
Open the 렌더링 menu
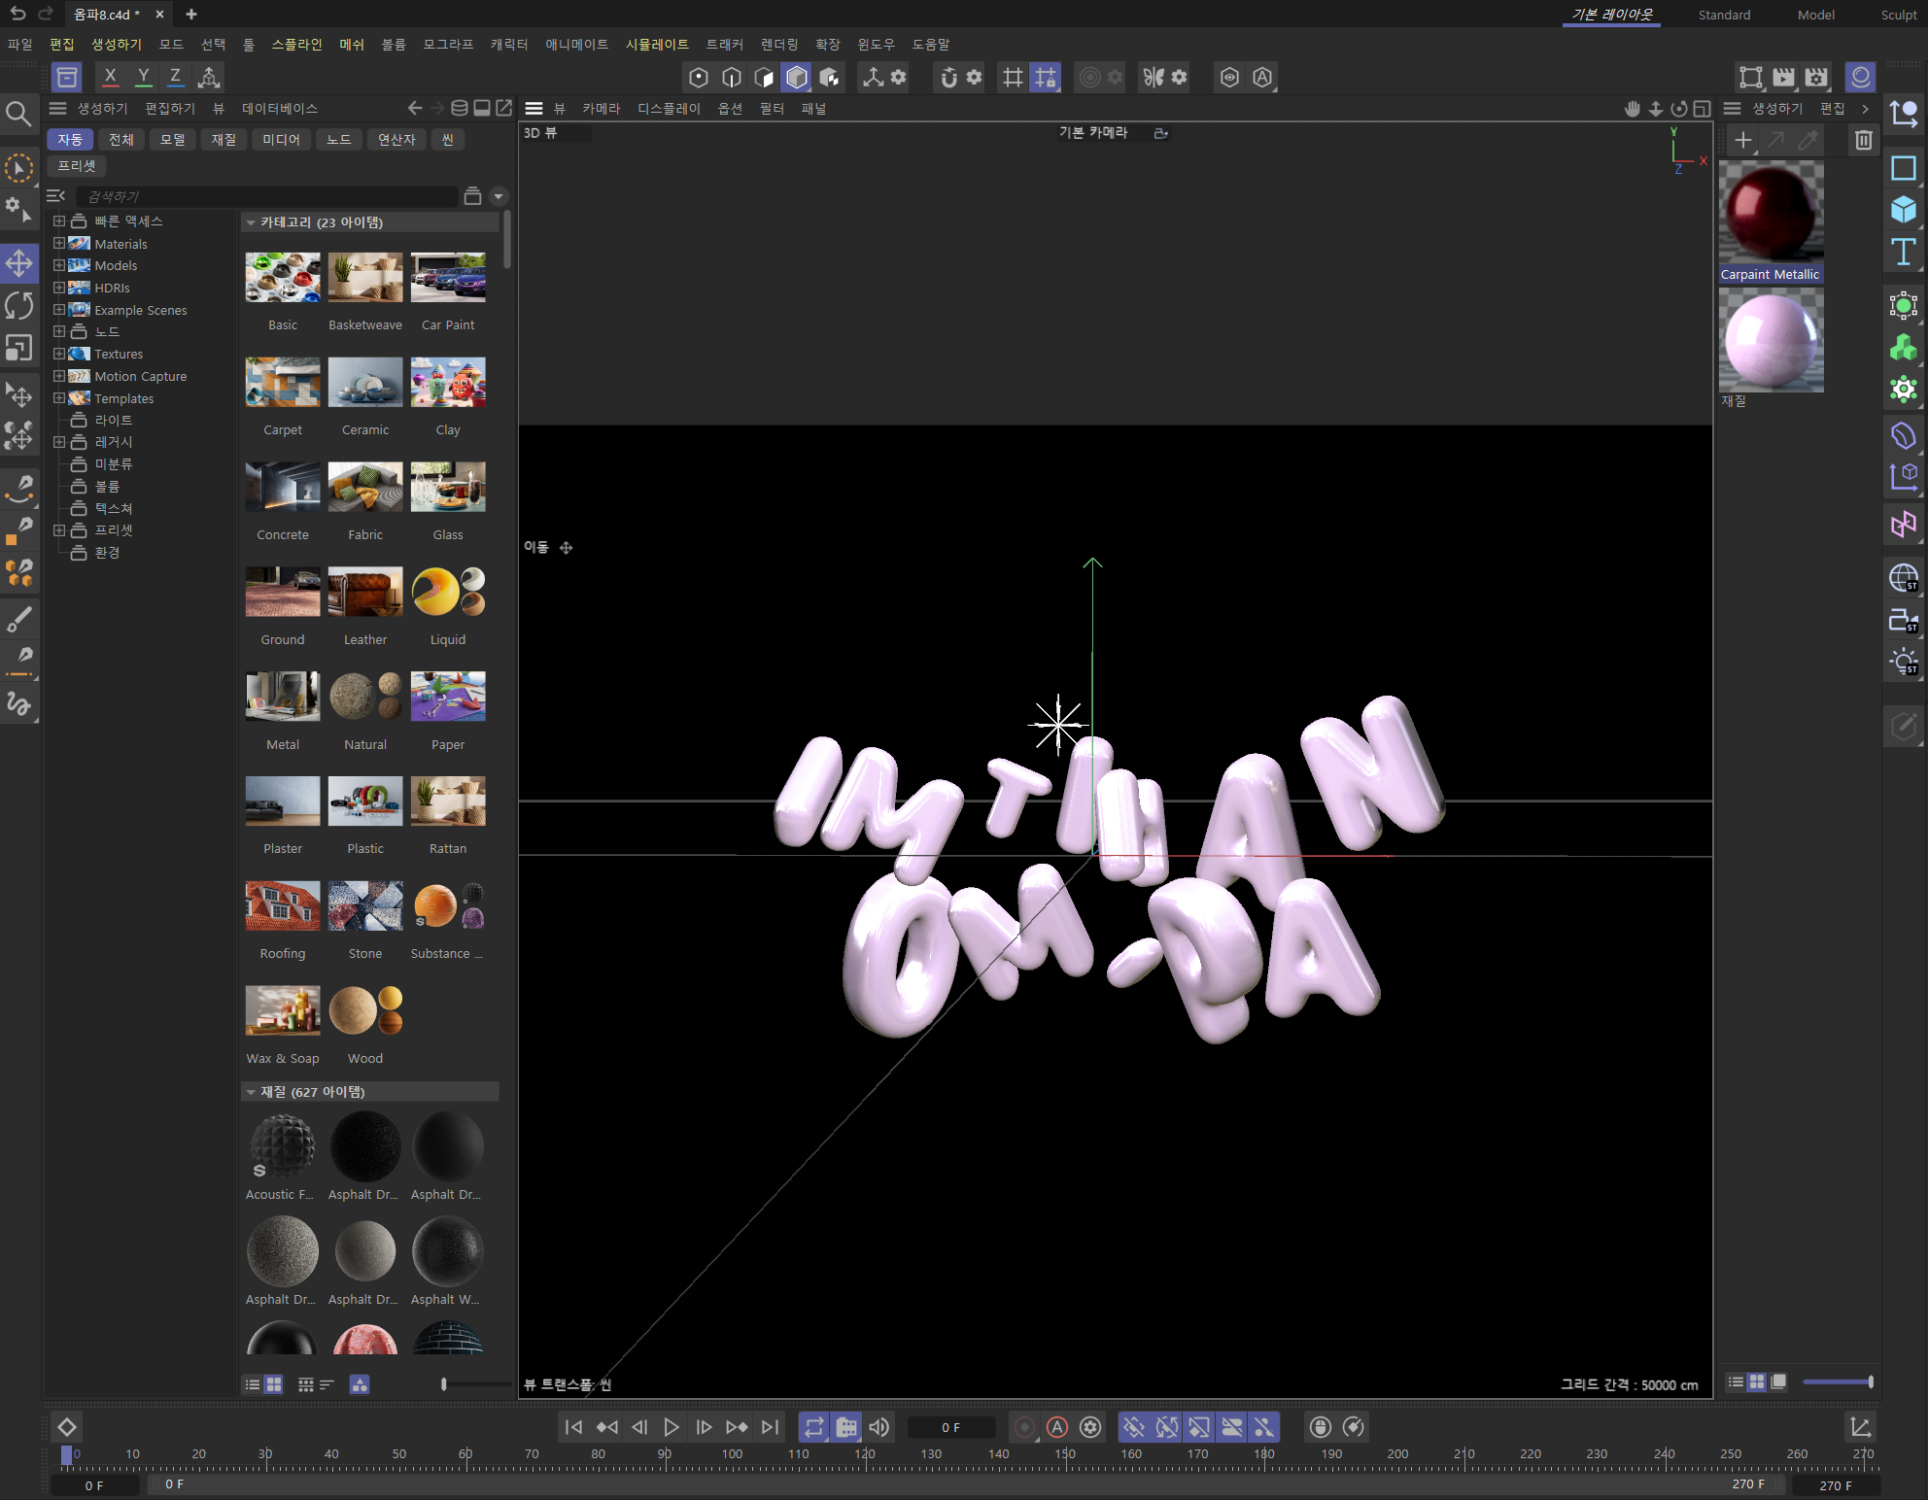coord(779,45)
